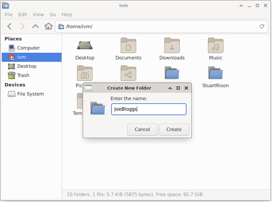Select the StuartRison folder
This screenshot has width=272, height=202.
[215, 73]
